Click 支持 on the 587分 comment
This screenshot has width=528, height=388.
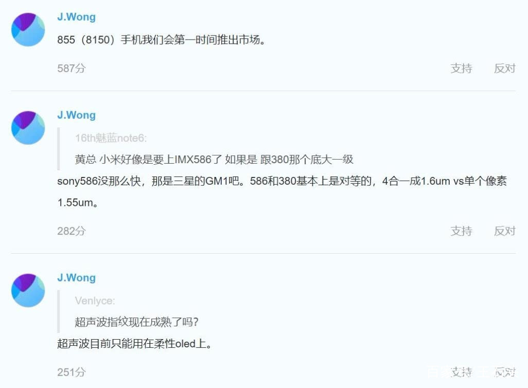click(x=461, y=68)
